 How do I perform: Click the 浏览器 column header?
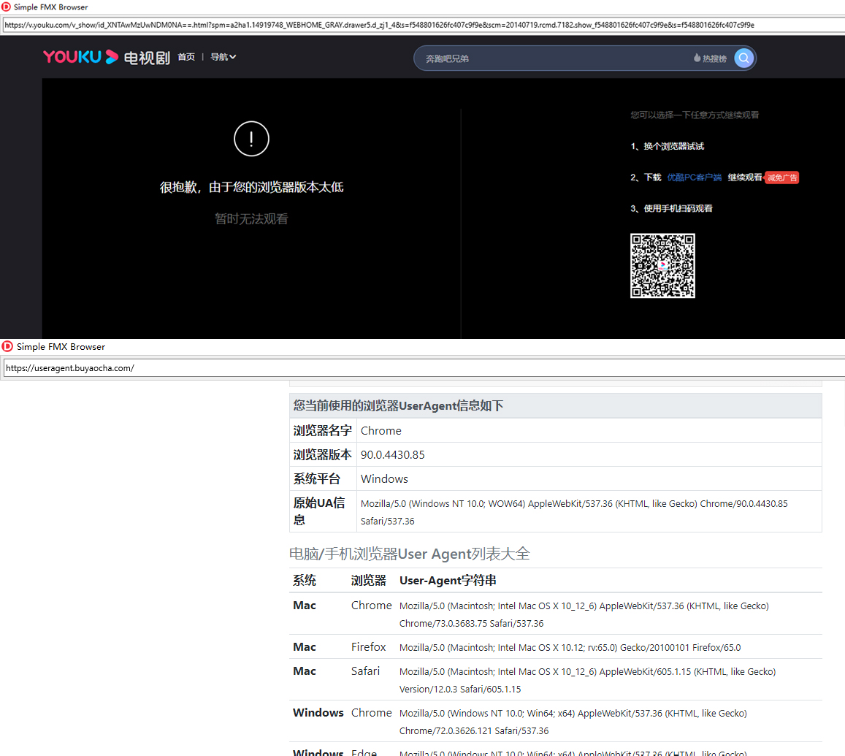pos(369,581)
